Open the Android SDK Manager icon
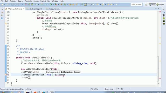This screenshot has width=166, height=93. point(29,4)
